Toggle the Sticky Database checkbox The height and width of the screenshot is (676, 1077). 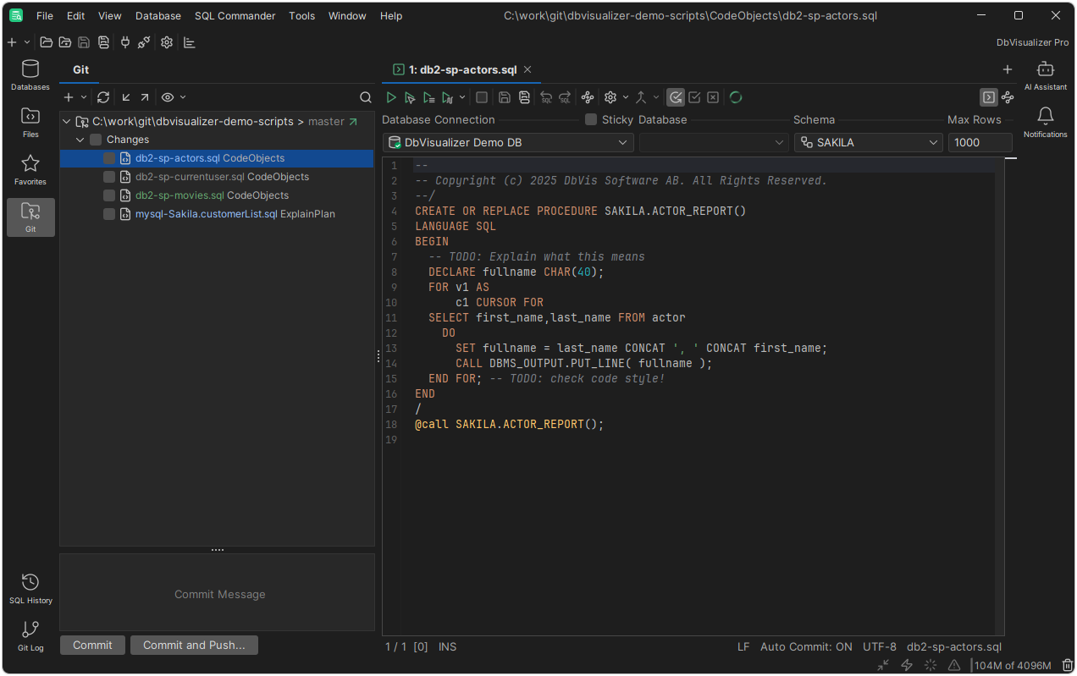(591, 119)
